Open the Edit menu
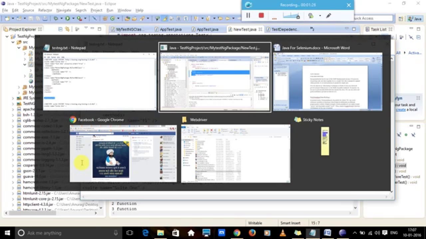The height and width of the screenshot is (239, 426). click(x=15, y=10)
